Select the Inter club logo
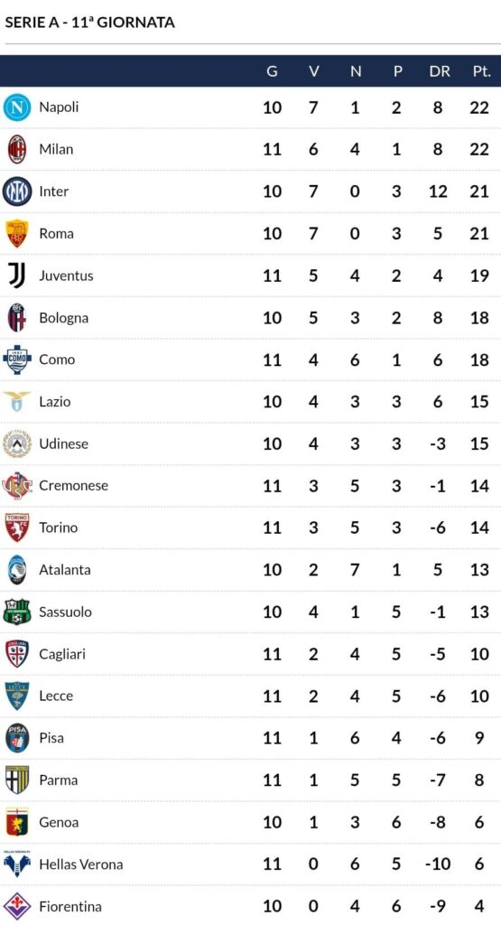The image size is (501, 925). pos(17,192)
